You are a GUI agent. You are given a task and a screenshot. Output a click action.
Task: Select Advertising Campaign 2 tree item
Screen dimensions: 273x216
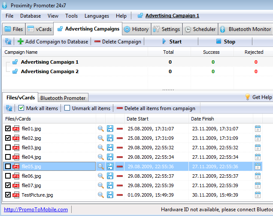coord(49,71)
